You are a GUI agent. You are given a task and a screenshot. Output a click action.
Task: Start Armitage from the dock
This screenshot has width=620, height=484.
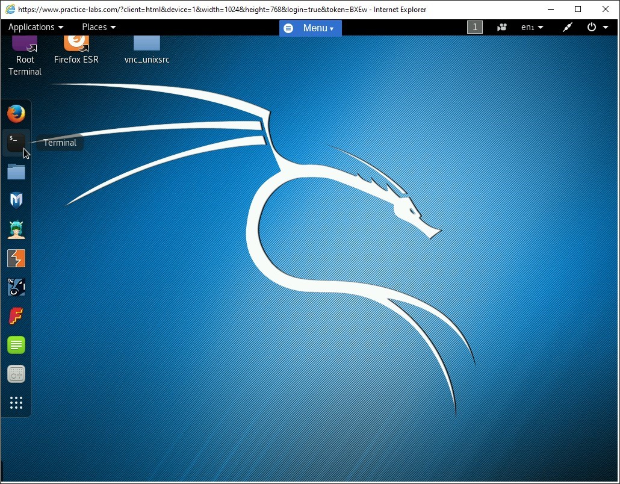tap(16, 229)
